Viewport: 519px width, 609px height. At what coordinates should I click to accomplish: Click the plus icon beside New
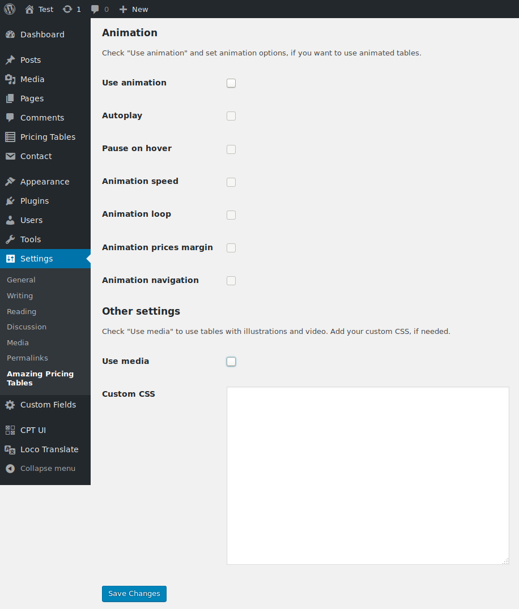[x=124, y=9]
